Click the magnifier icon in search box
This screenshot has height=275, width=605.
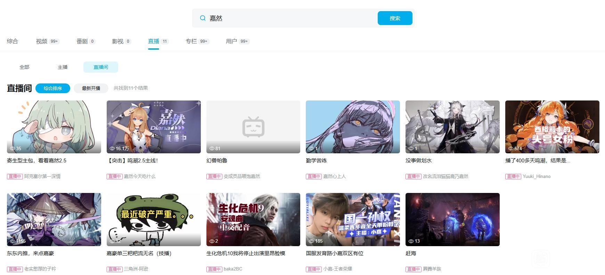203,18
